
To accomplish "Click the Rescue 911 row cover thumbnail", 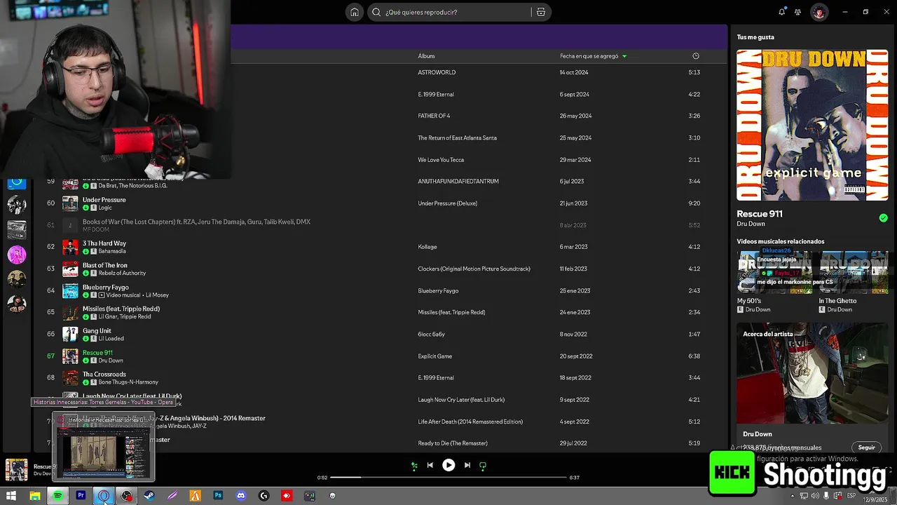I will pyautogui.click(x=70, y=356).
